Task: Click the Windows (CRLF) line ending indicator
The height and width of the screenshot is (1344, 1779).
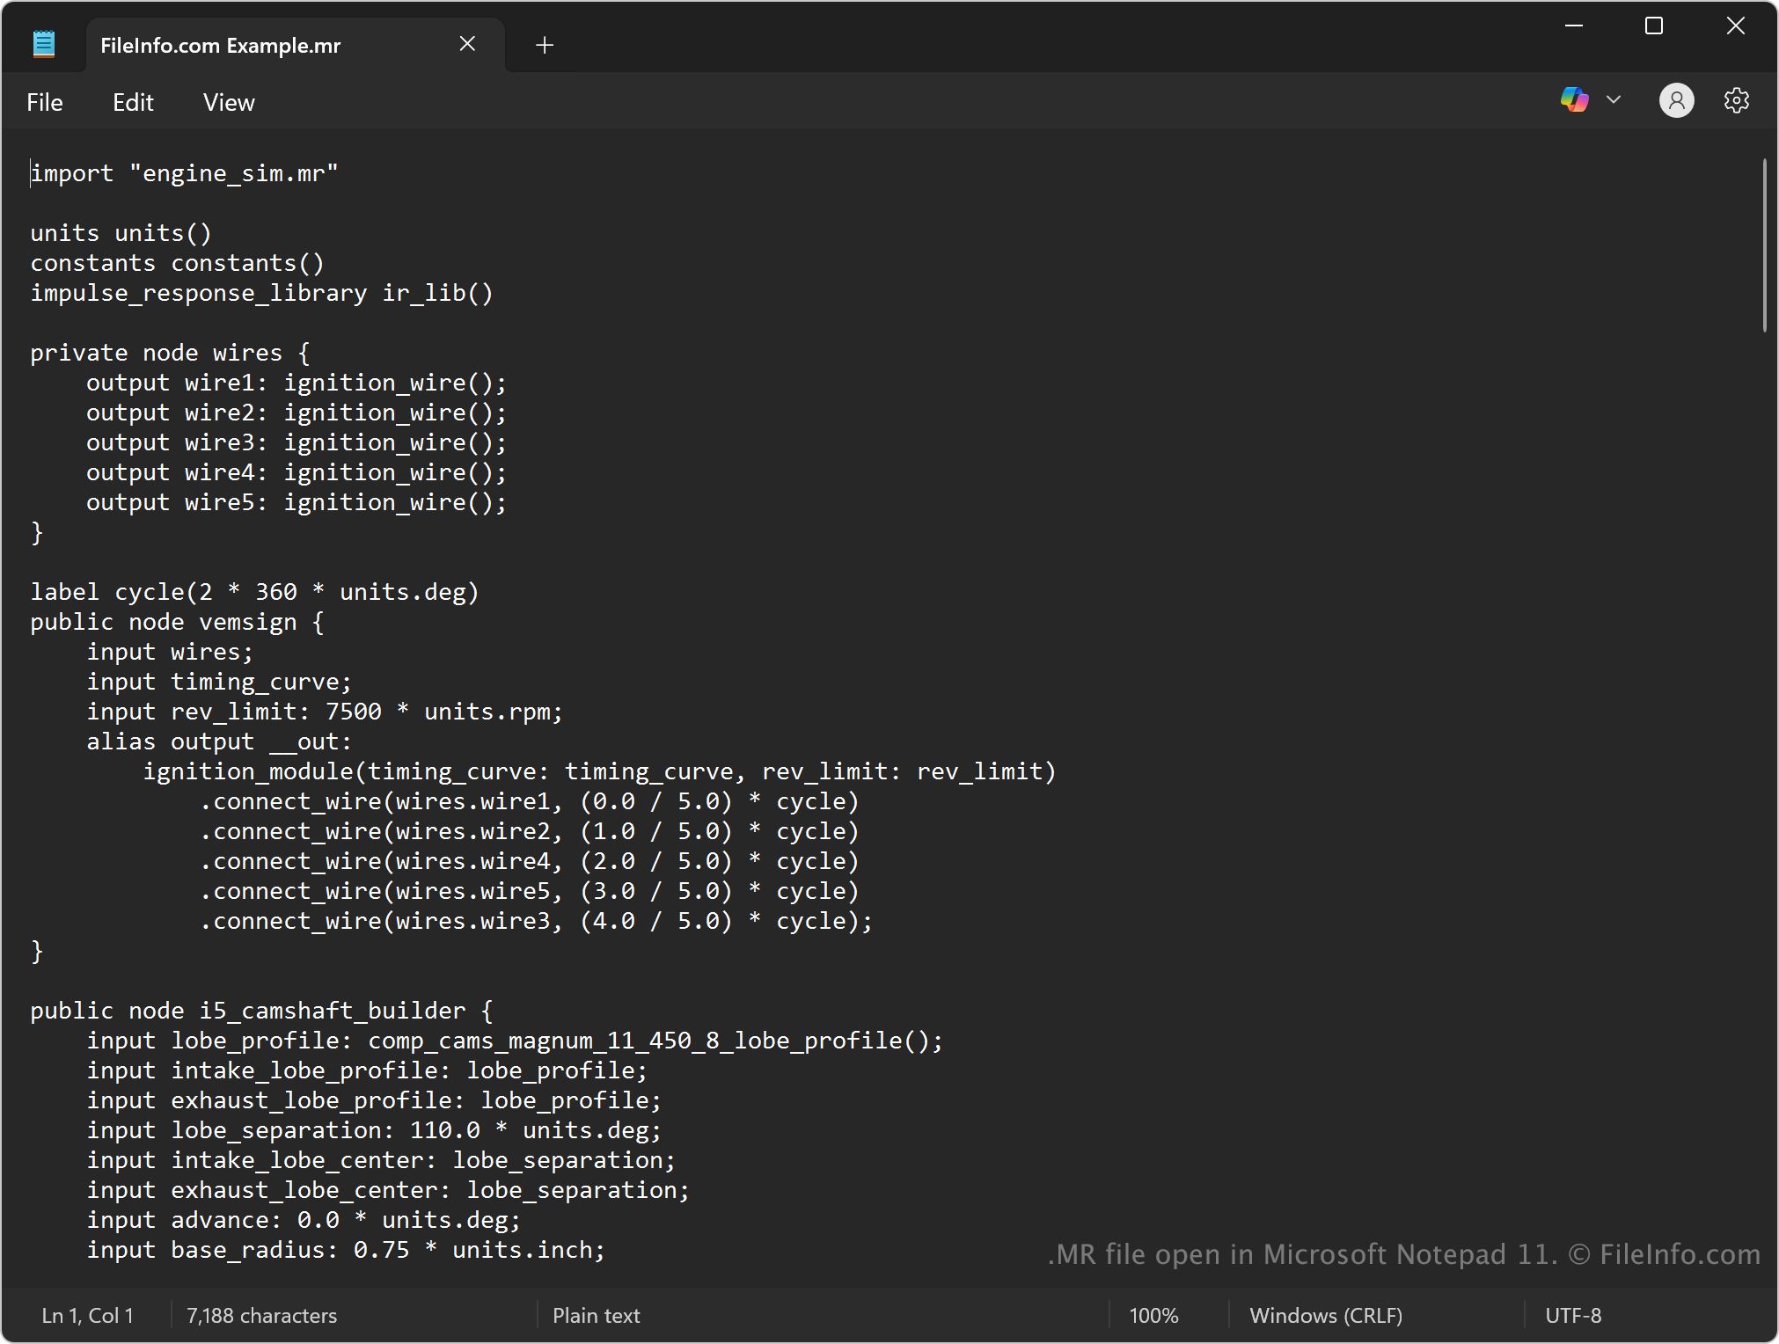Action: [x=1325, y=1315]
